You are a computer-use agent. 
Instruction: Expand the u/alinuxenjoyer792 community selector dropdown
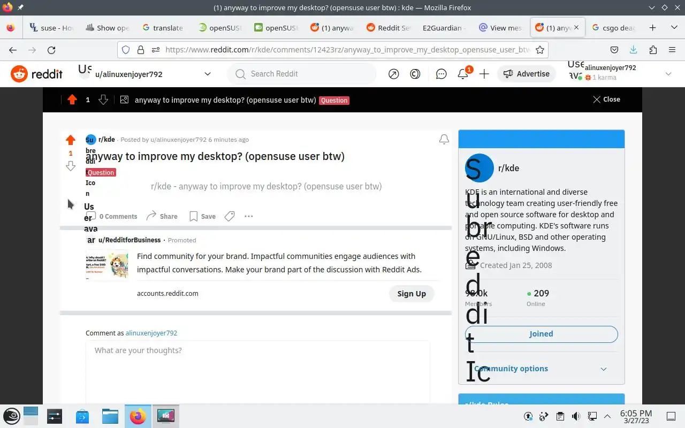point(208,74)
